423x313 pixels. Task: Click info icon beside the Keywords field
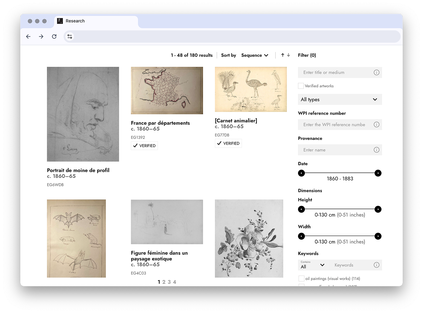point(376,265)
